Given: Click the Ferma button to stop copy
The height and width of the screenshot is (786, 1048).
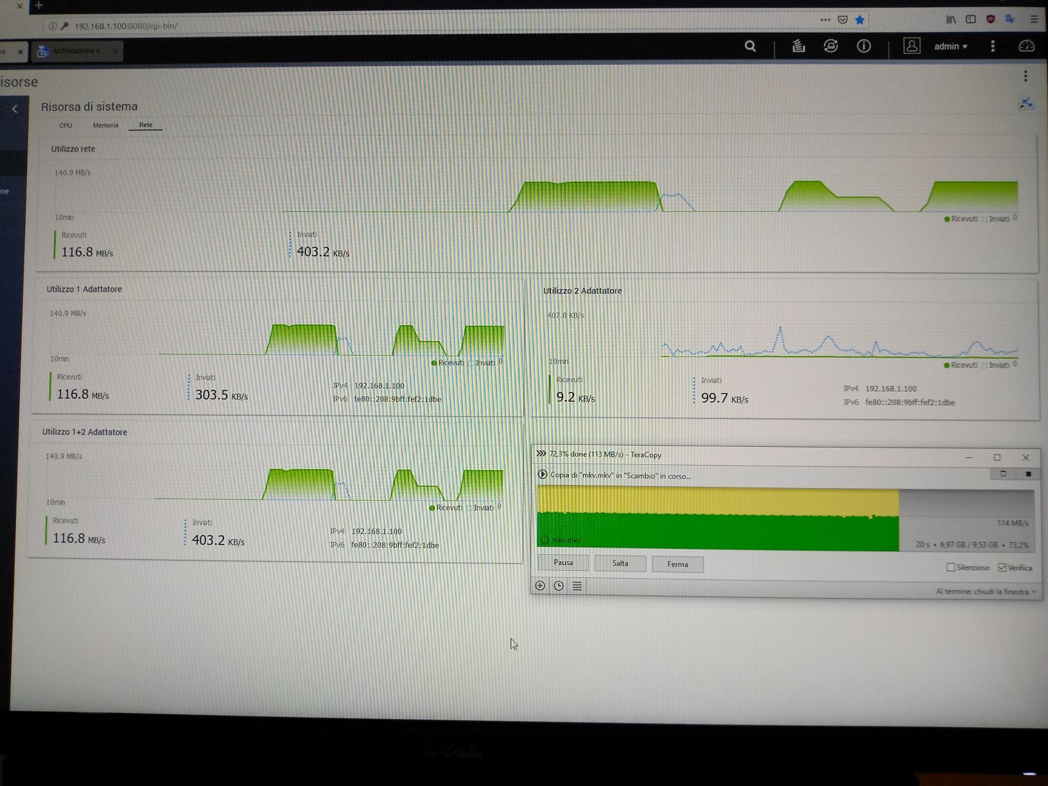Looking at the screenshot, I should (x=677, y=564).
